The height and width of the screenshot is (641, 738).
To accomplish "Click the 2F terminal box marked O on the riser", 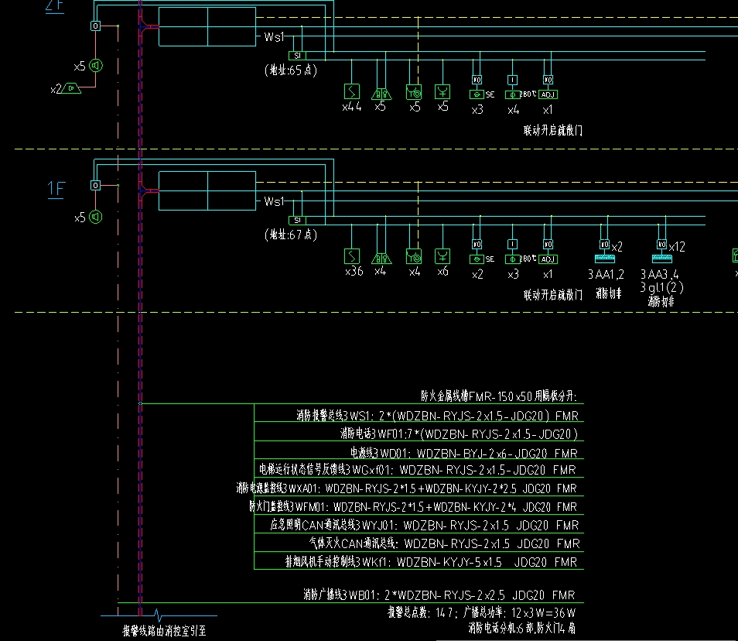I will click(x=96, y=26).
